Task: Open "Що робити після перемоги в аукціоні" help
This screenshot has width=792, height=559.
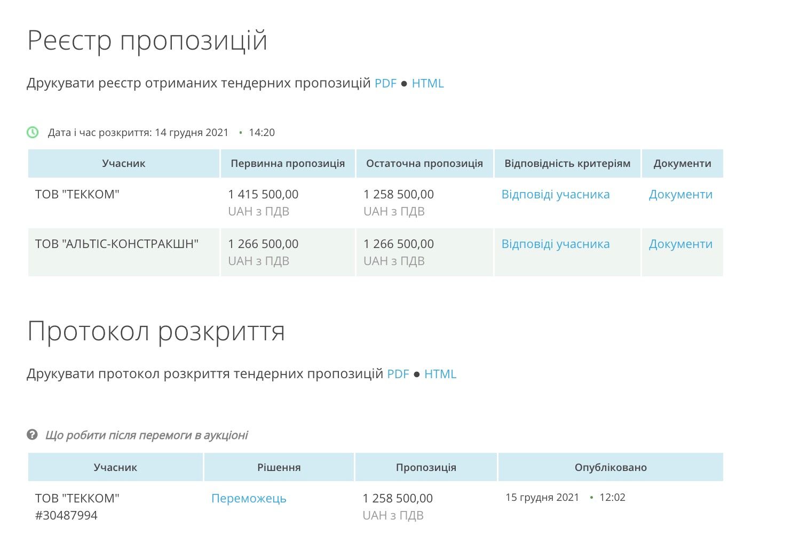Action: 146,435
